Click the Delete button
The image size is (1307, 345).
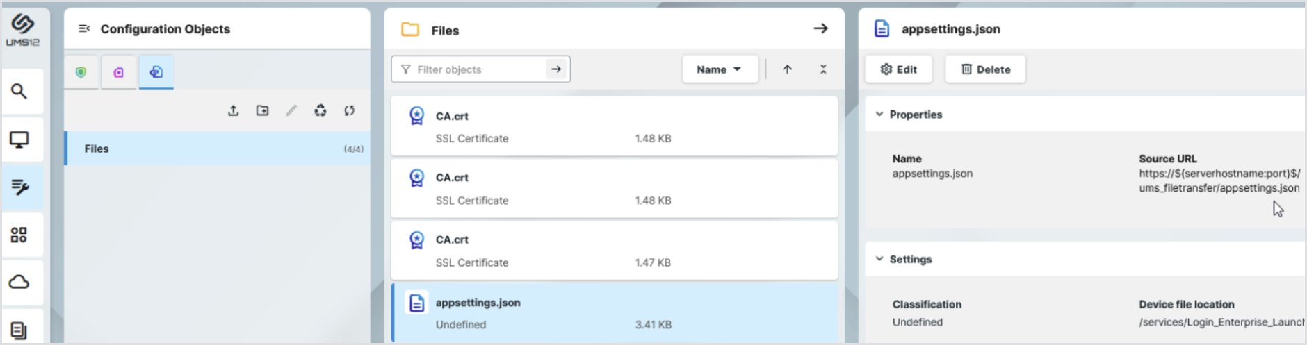pos(985,69)
